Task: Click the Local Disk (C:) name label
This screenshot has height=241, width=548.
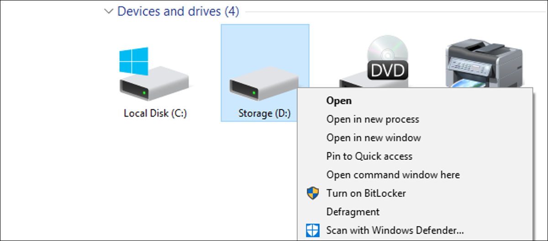Action: pyautogui.click(x=155, y=113)
